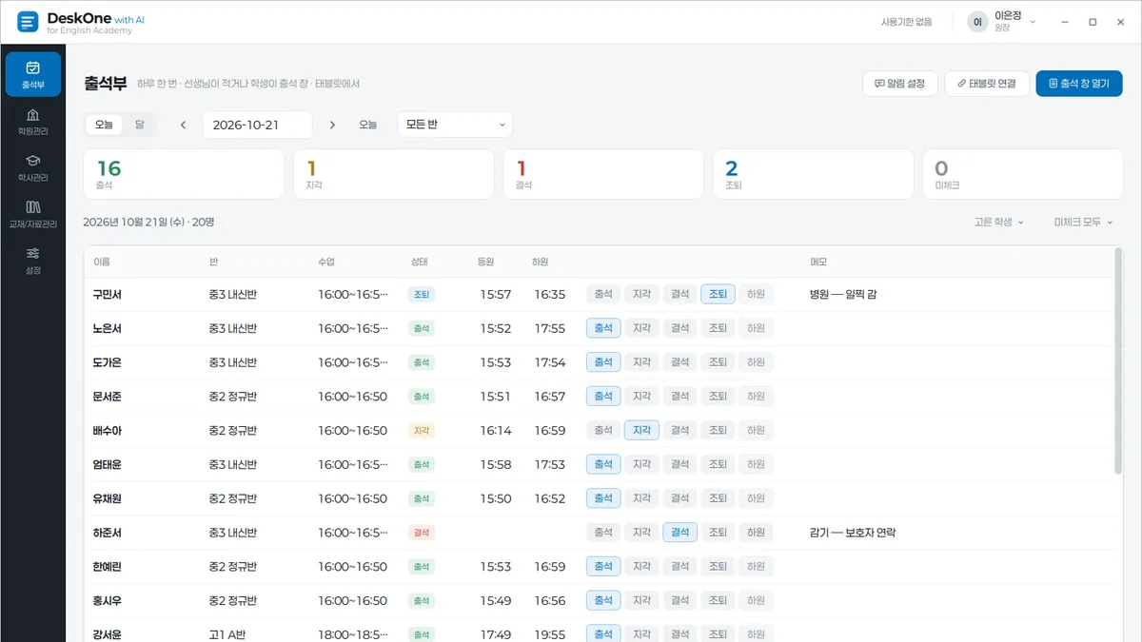Viewport: 1142px width, 642px height.
Task: Click the DeskOne logo icon
Action: [x=29, y=22]
